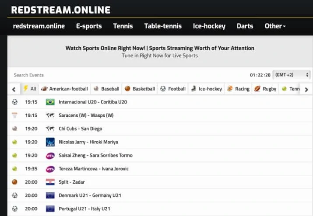Open the GMT +2 timezone dropdown
This screenshot has height=216, width=313.
[291, 75]
